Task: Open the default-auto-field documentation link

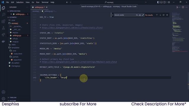Action: (x=79, y=62)
